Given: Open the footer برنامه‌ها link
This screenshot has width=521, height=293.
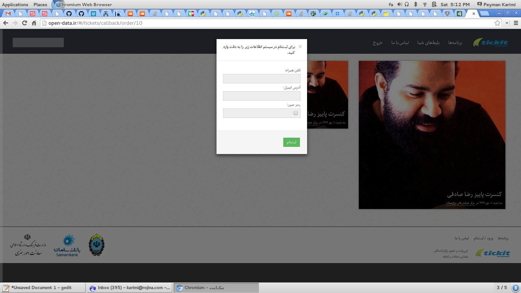Looking at the screenshot, I should tap(503, 238).
